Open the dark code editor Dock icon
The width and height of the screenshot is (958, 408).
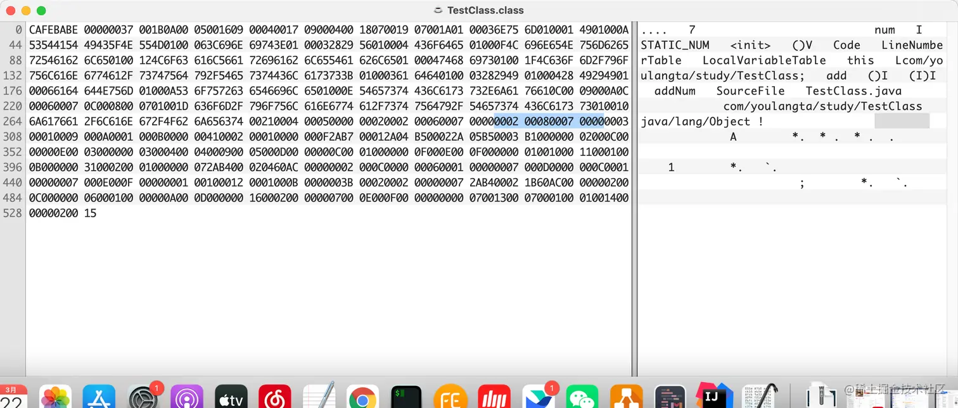click(670, 398)
